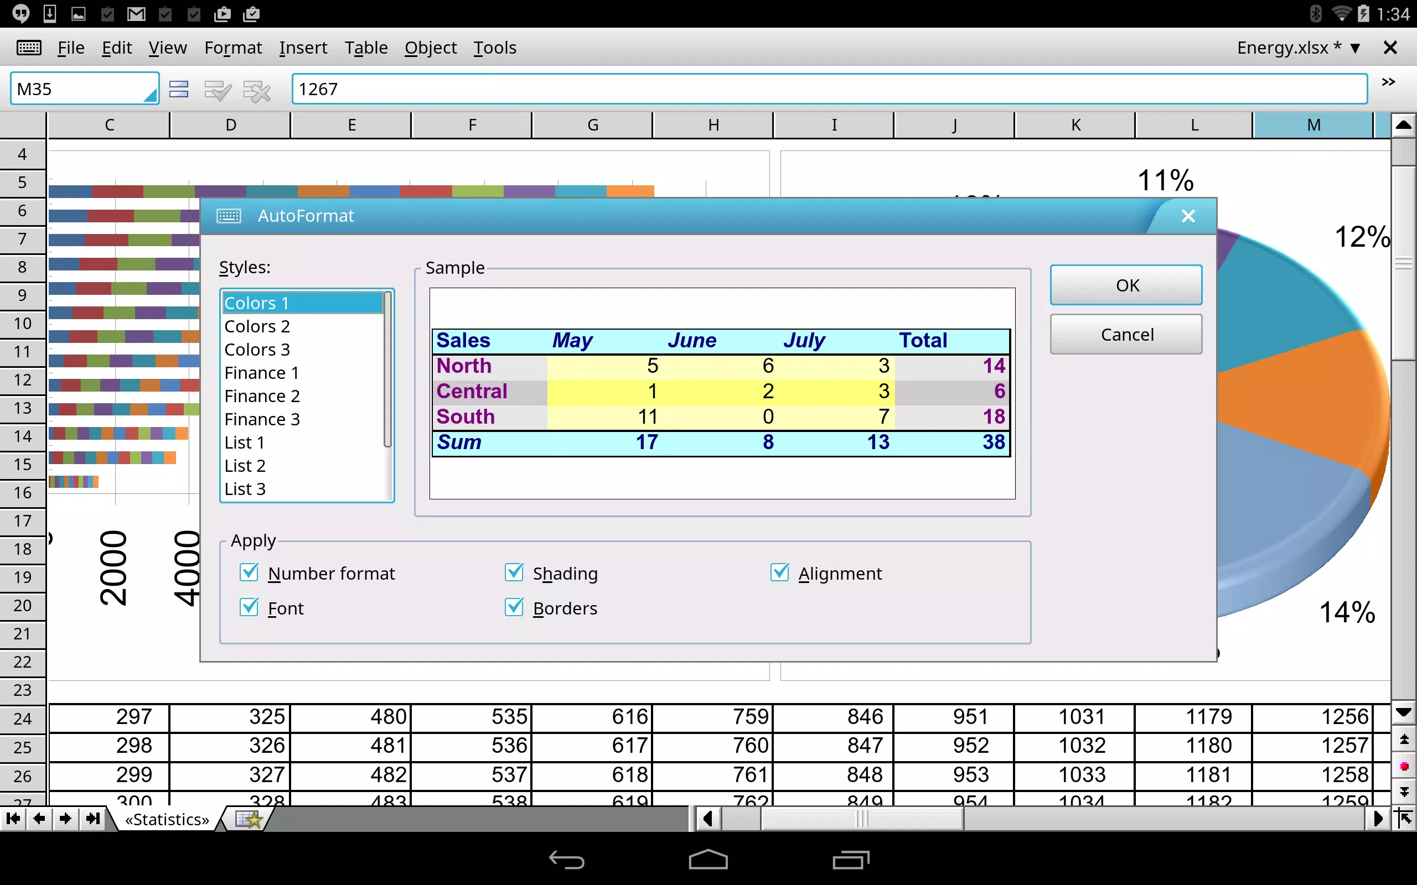Toggle Alignment checkbox
Viewport: 1417px width, 885px height.
click(x=780, y=572)
